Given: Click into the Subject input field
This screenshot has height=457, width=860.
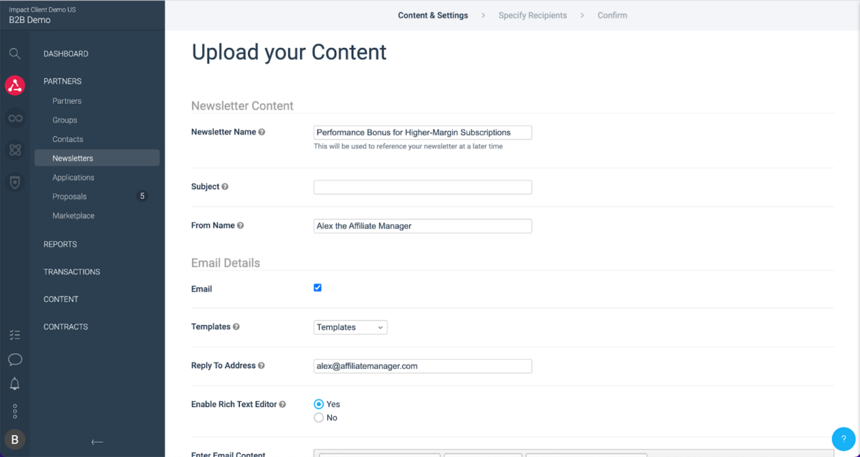Looking at the screenshot, I should click(x=422, y=187).
